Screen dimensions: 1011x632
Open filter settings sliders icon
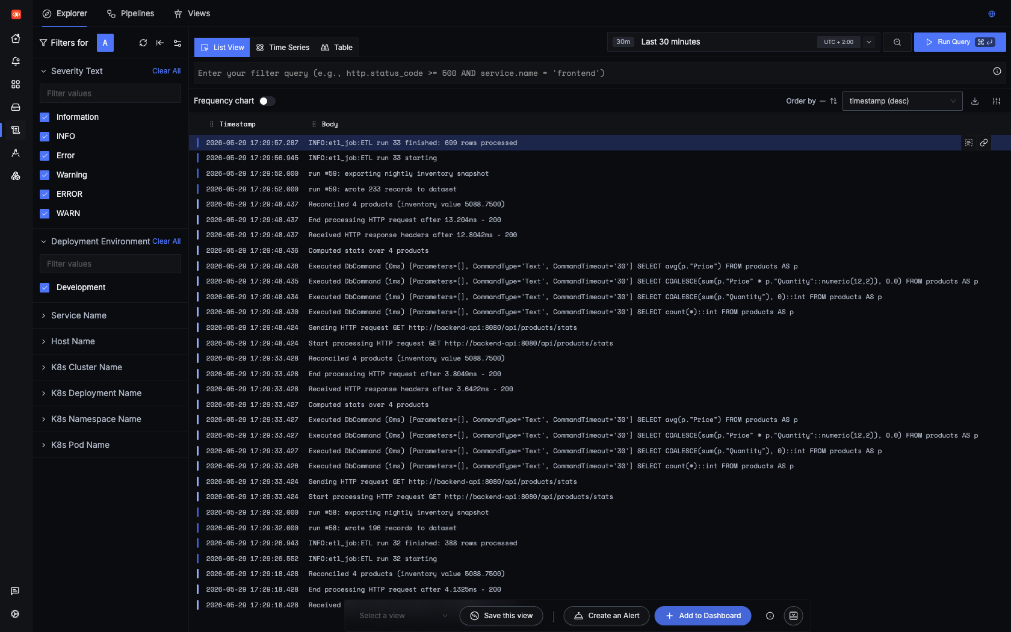click(x=178, y=43)
